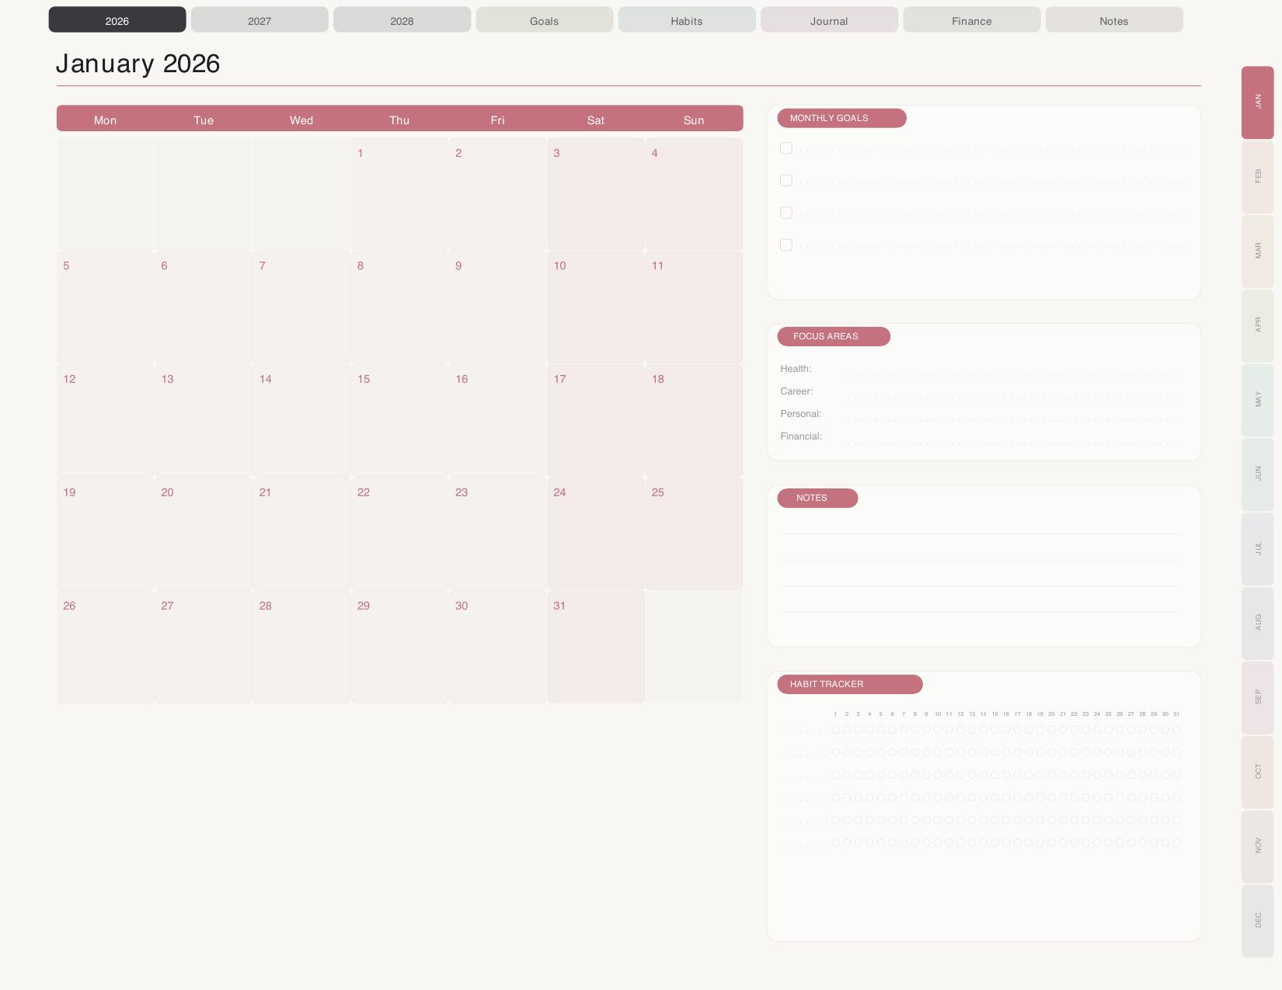Screen dimensions: 1282x990
Task: Select the January 31 calendar cell
Action: tap(595, 647)
